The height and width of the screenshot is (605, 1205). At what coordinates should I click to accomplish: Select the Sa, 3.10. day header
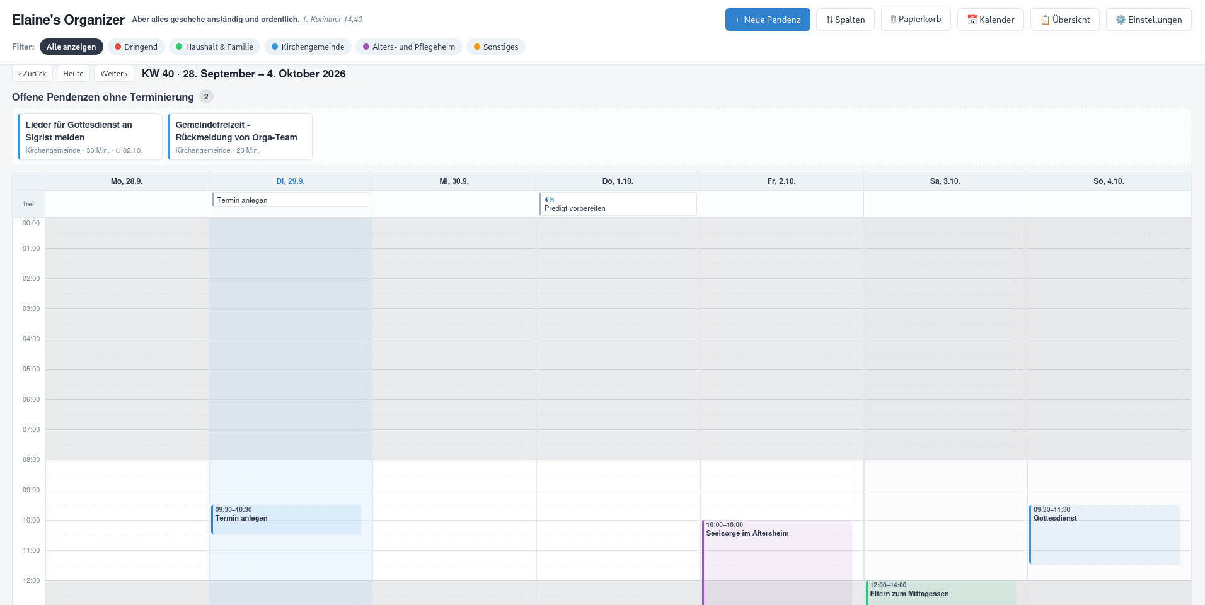(x=945, y=181)
